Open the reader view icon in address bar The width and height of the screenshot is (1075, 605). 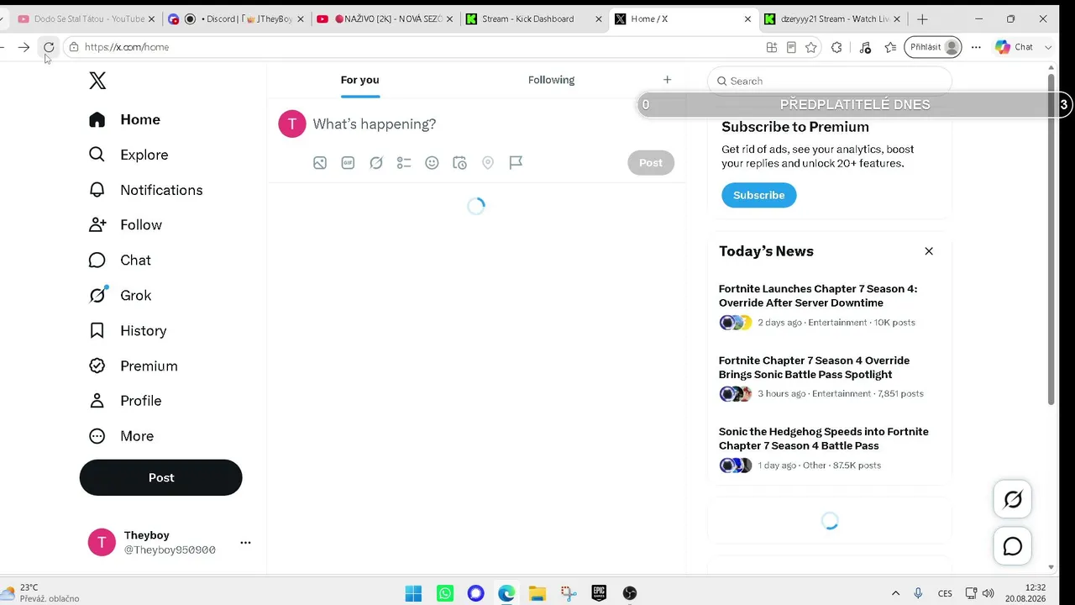point(791,48)
